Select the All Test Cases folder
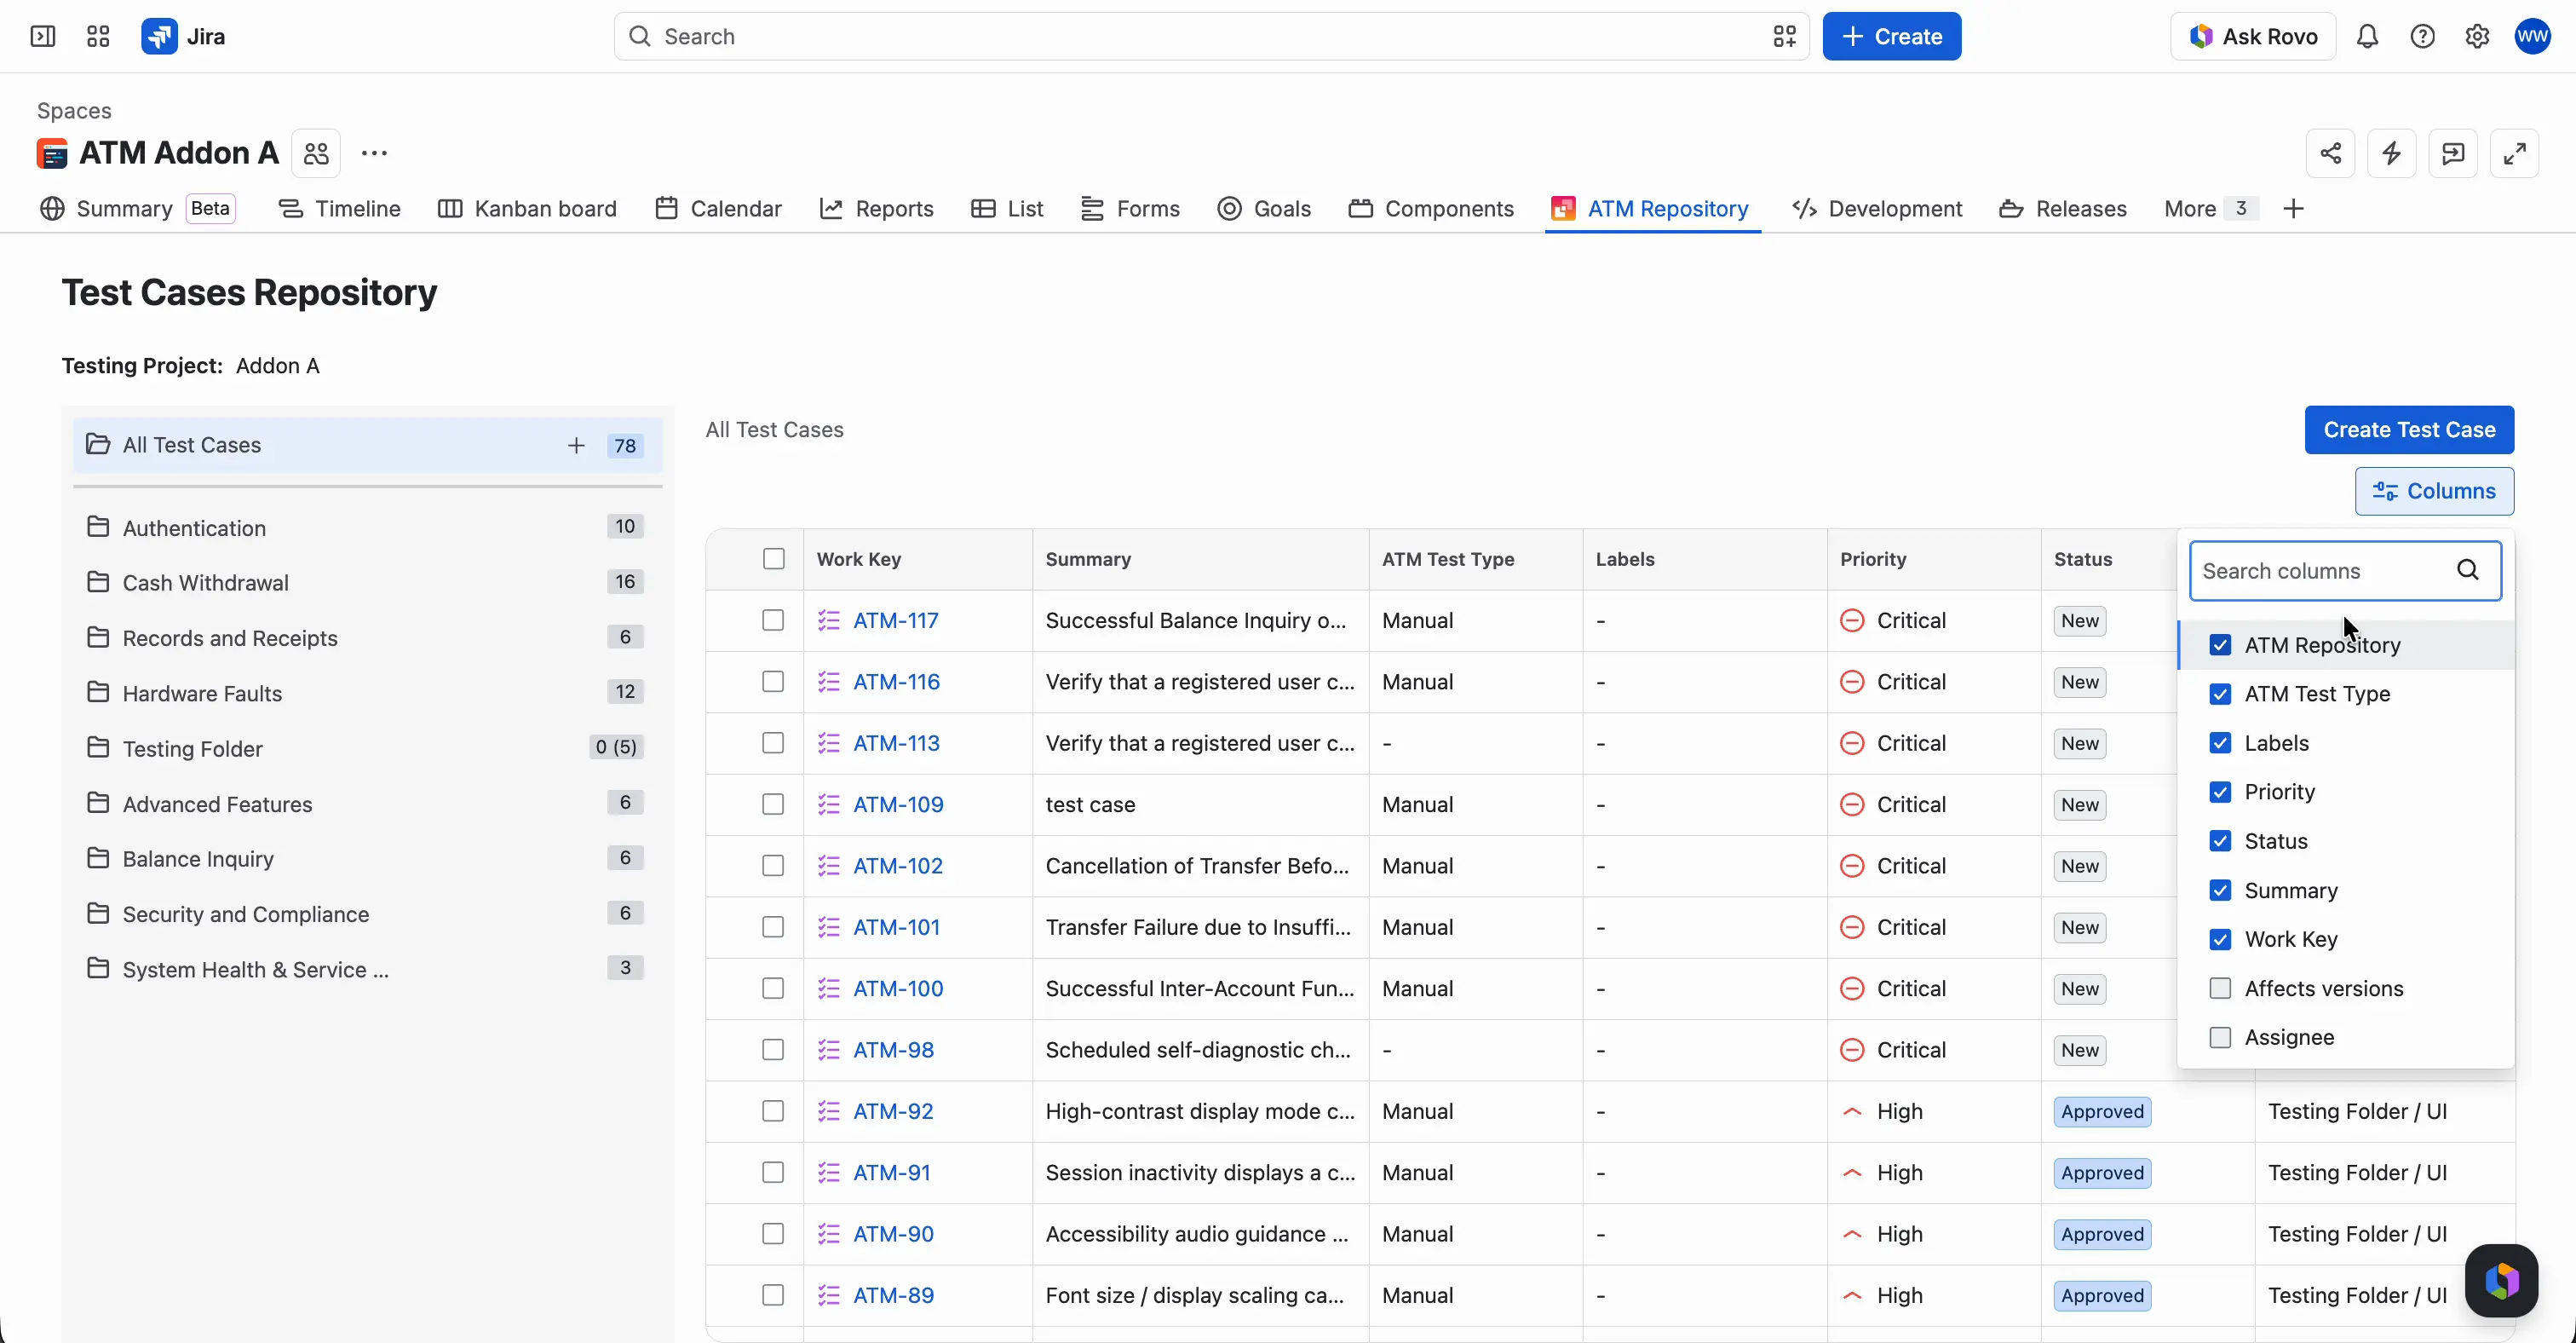Viewport: 2576px width, 1343px height. click(366, 445)
